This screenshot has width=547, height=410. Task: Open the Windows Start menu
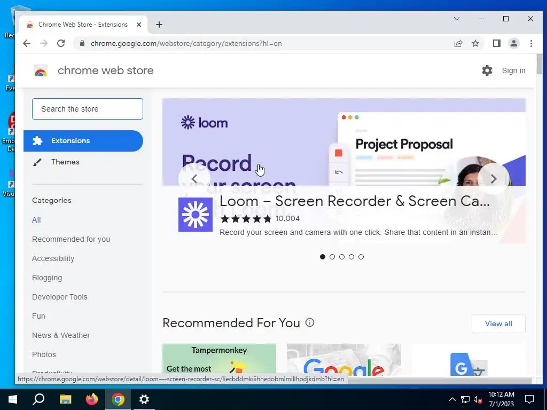(13, 399)
